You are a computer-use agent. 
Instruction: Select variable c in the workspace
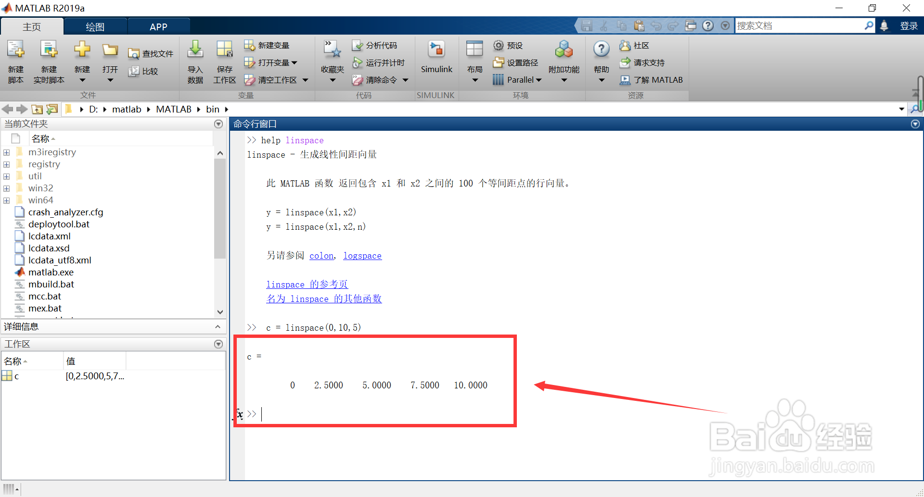(16, 376)
